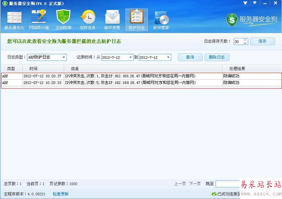Click the 总页数:1 label
Image resolution: width=282 pixels, height=199 pixels.
pyautogui.click(x=13, y=184)
